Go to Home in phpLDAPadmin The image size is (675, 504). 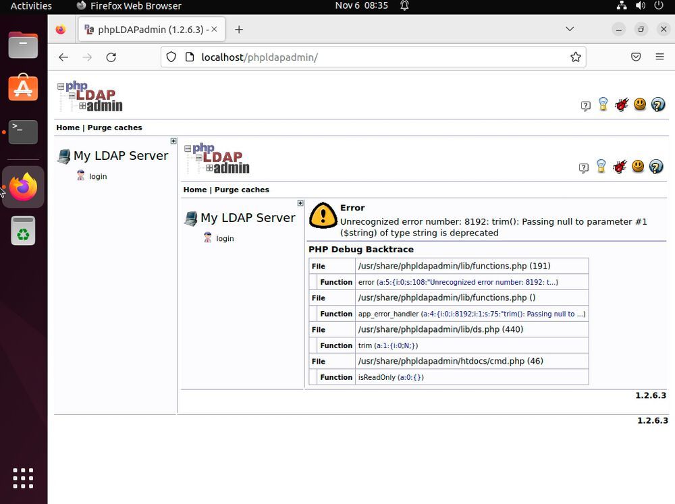pos(67,128)
